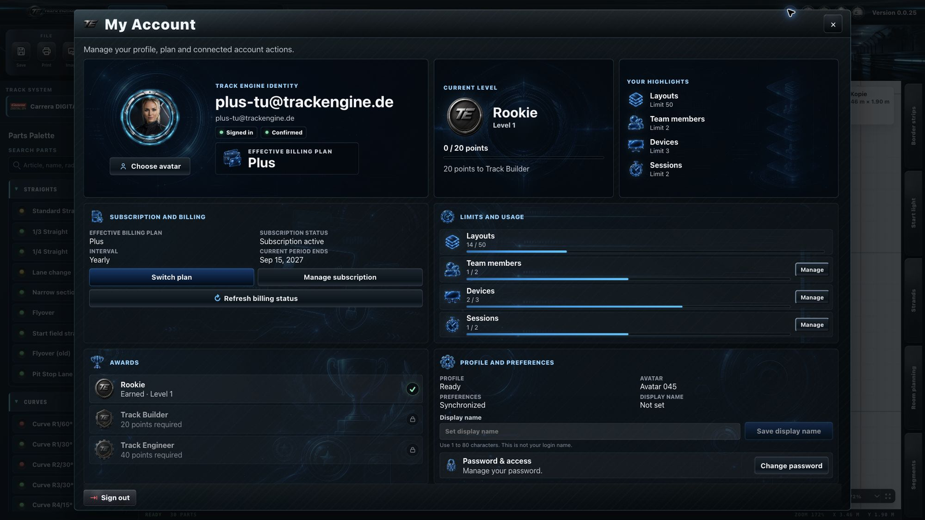The image size is (925, 520).
Task: Click the Layouts highlight icon
Action: pyautogui.click(x=636, y=99)
